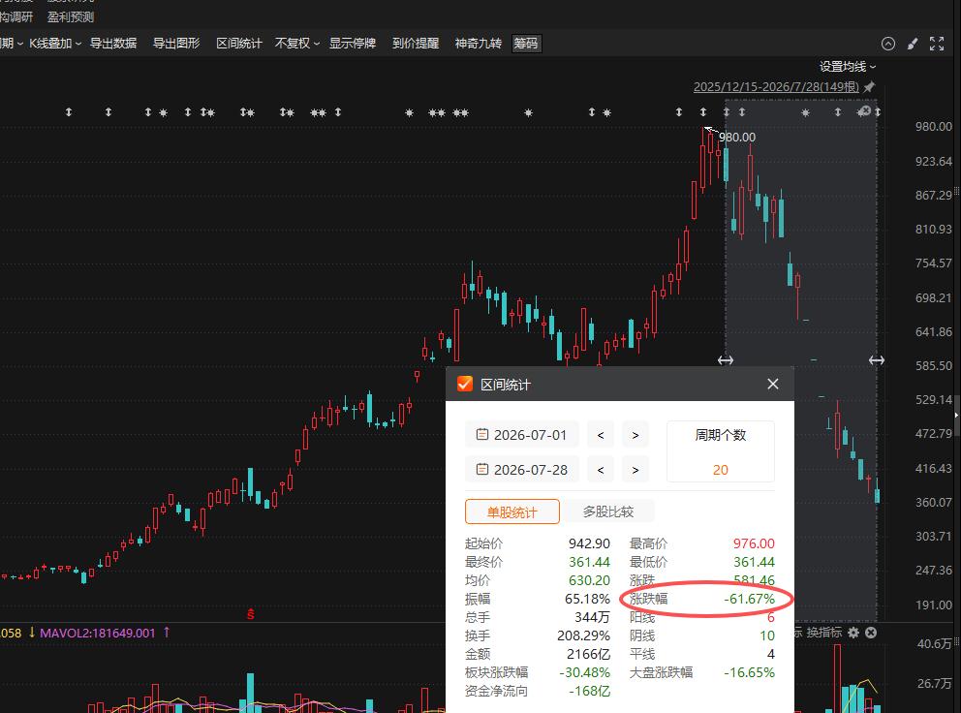Screen dimensions: 961x713
Task: Open 到价提醒 price alert
Action: coord(416,44)
